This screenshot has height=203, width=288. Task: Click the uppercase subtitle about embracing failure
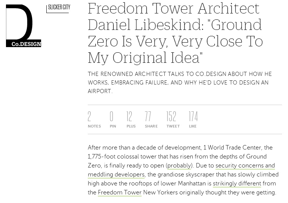[x=178, y=82]
